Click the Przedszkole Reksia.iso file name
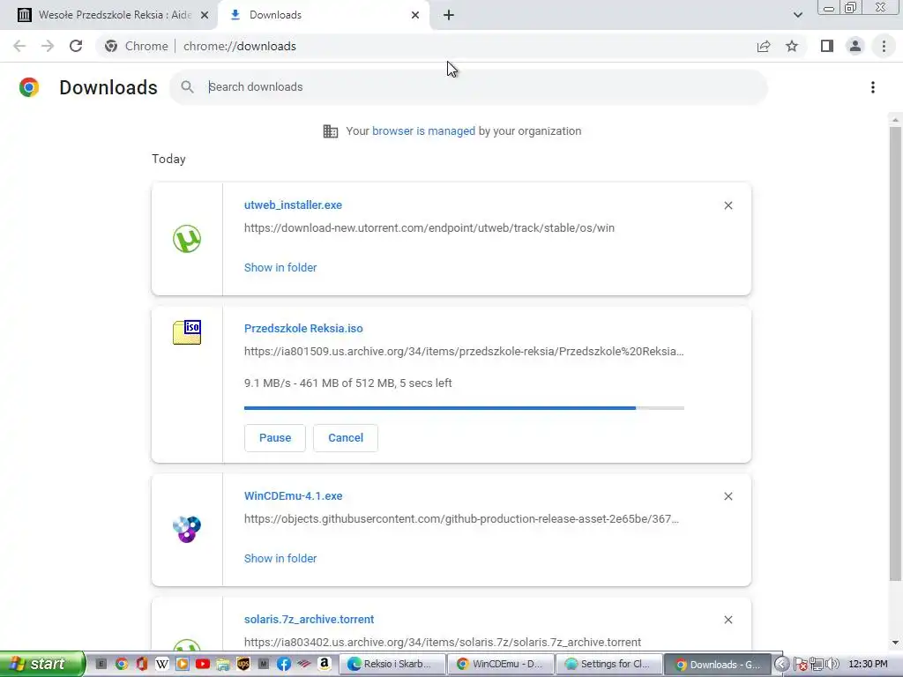This screenshot has width=903, height=677. [x=303, y=329]
